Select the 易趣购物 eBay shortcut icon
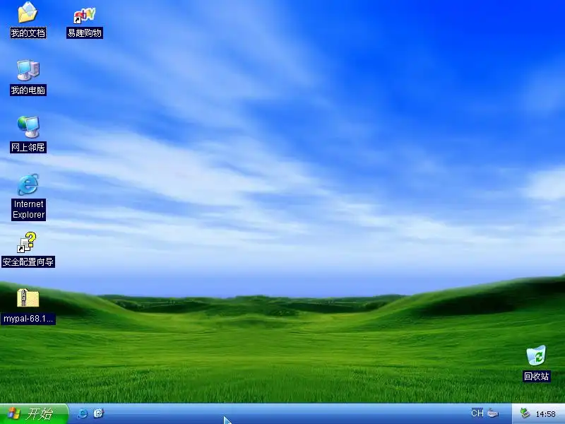The height and width of the screenshot is (424, 565). pyautogui.click(x=84, y=15)
